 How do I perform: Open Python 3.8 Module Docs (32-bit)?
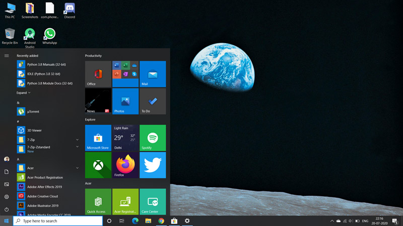pos(48,83)
